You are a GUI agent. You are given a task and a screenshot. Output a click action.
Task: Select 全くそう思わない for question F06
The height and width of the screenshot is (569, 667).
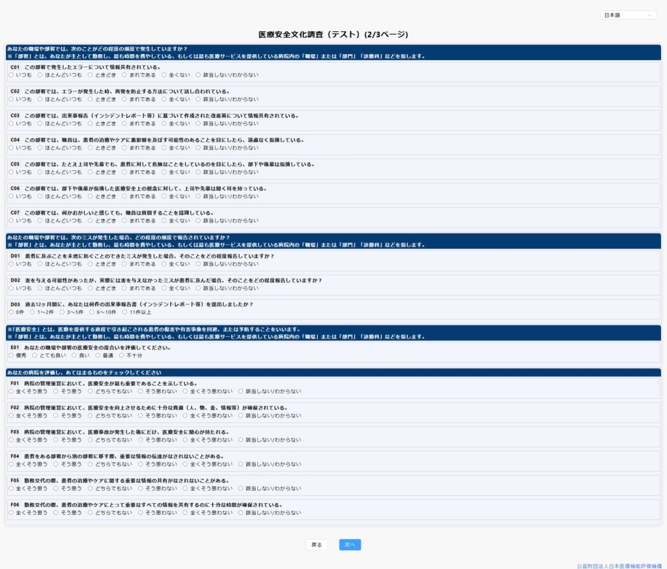pyautogui.click(x=185, y=512)
